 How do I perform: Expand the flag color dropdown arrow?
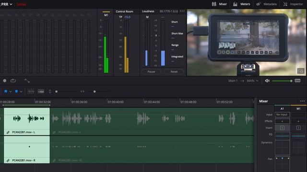coord(11,91)
